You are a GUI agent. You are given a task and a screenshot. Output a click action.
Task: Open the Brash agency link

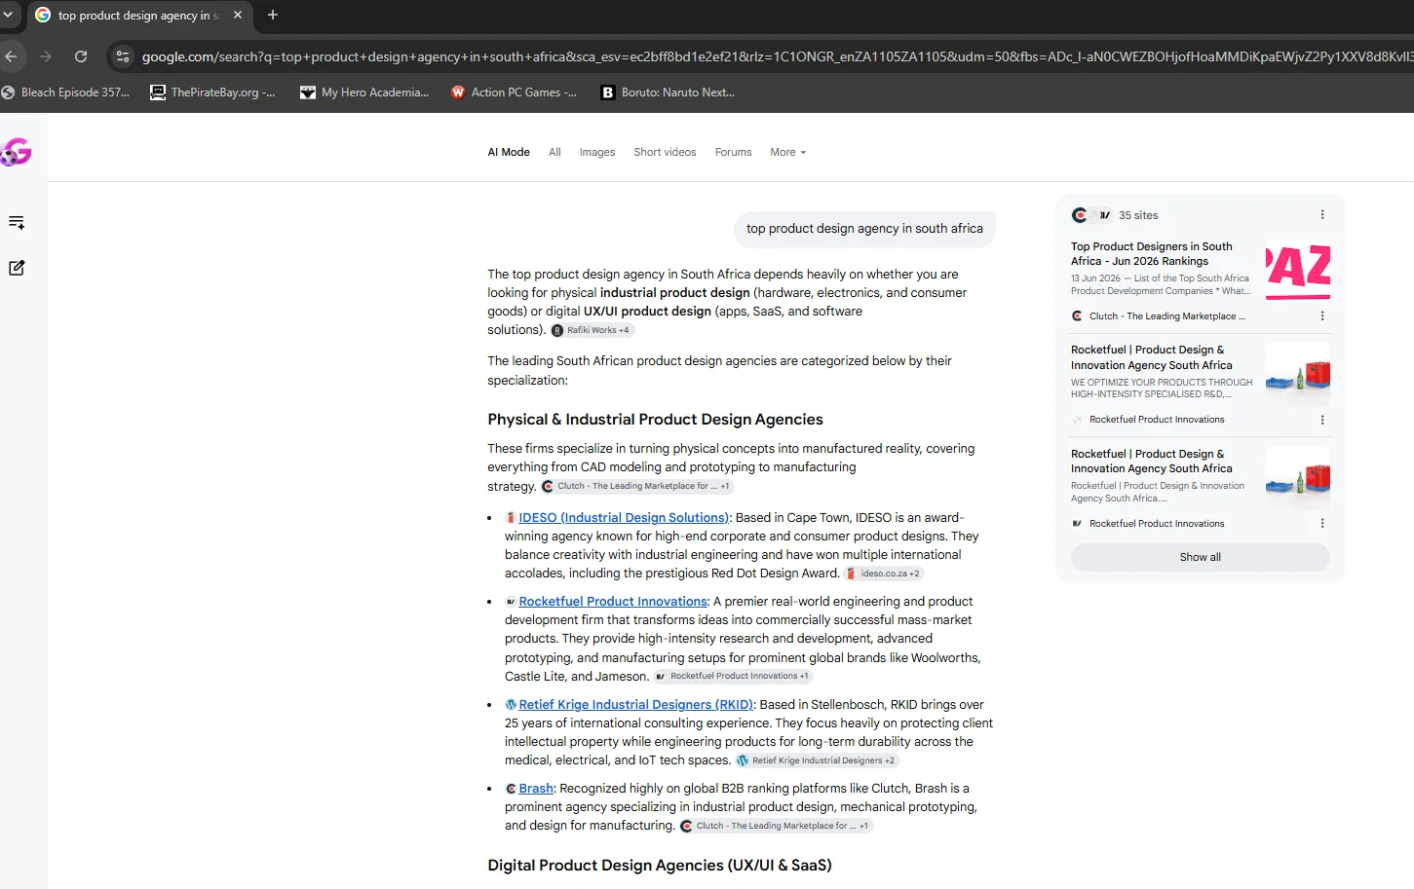(x=536, y=789)
